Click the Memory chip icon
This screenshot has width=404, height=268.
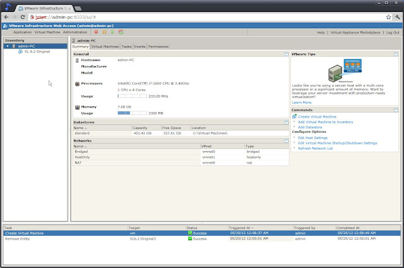pyautogui.click(x=77, y=107)
